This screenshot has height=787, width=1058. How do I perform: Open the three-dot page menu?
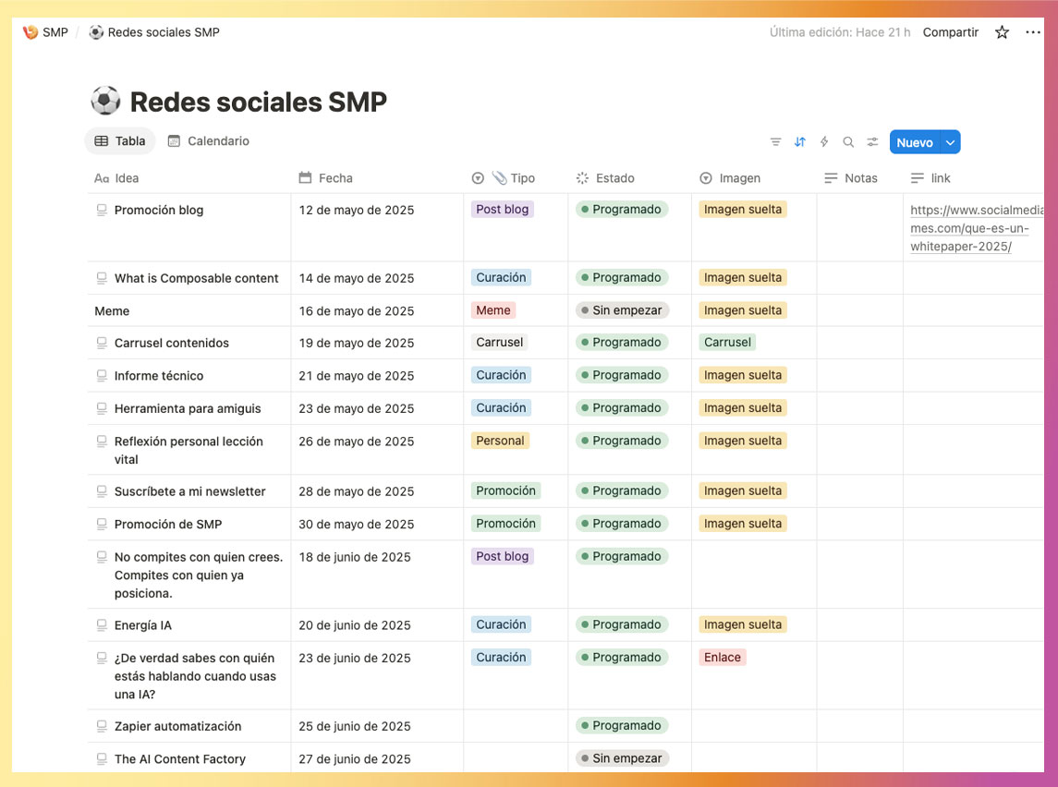(1033, 32)
